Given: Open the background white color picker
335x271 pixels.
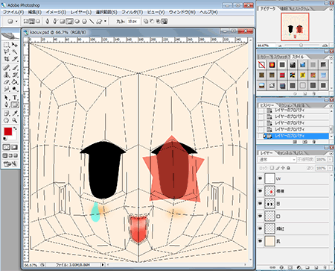Looking at the screenshot, I should point(14,137).
